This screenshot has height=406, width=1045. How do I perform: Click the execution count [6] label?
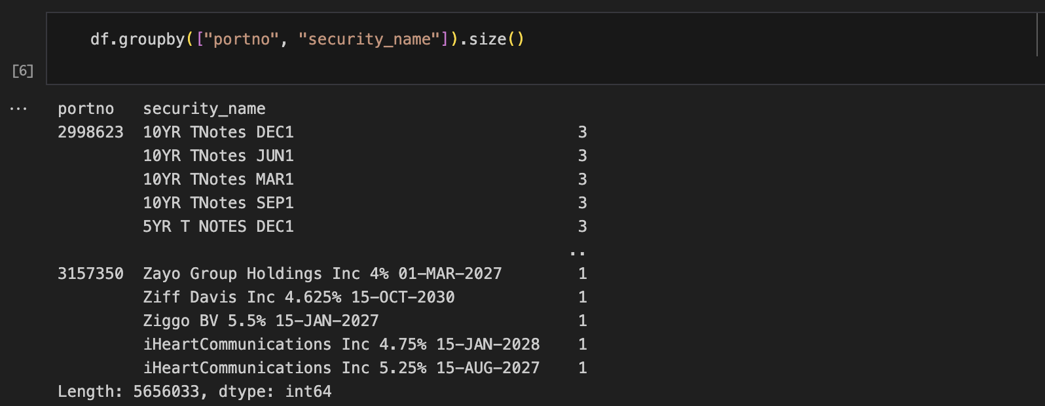(x=23, y=71)
